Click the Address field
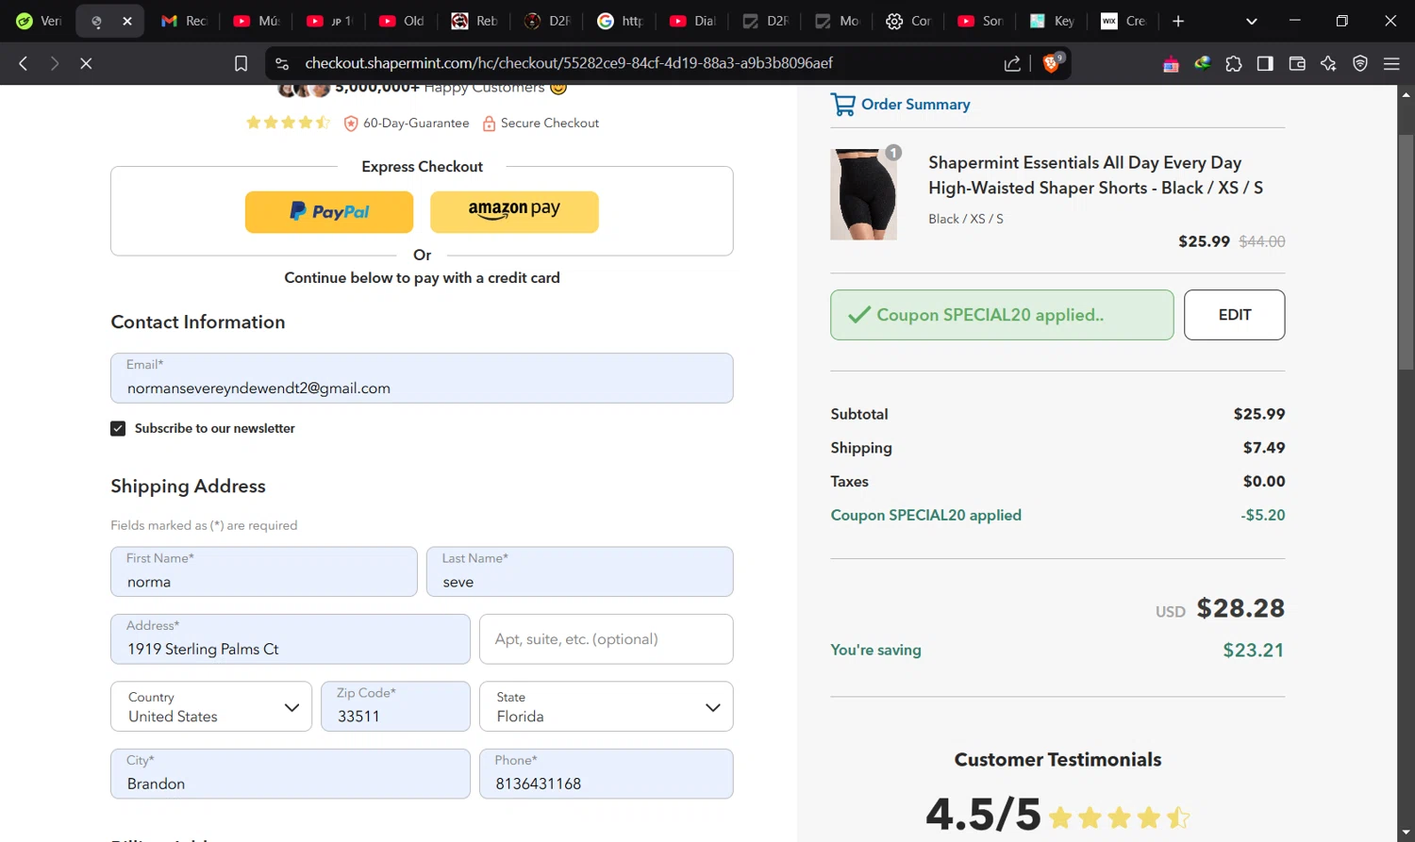 [291, 639]
